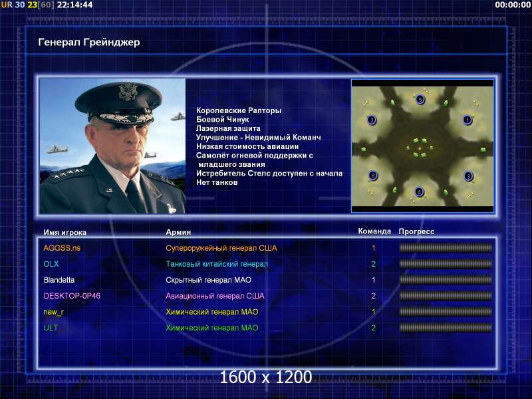532x399 pixels.
Task: Click player name ULT
Action: (x=51, y=328)
